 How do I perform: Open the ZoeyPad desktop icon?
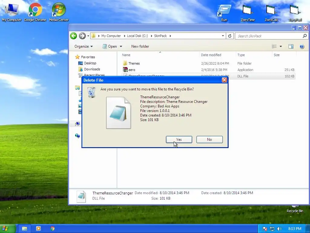pos(295,13)
